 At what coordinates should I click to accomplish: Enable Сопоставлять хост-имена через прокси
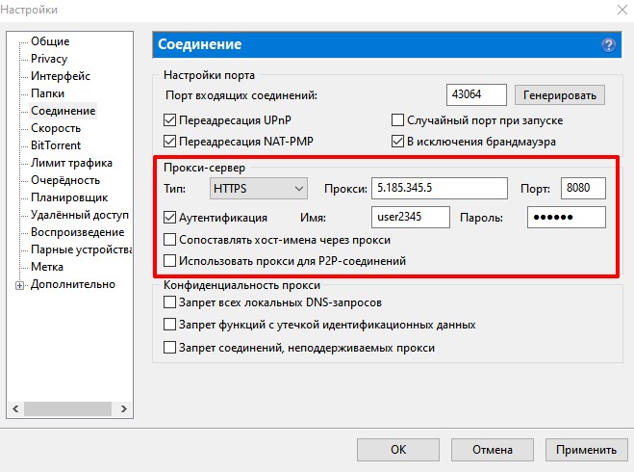170,240
